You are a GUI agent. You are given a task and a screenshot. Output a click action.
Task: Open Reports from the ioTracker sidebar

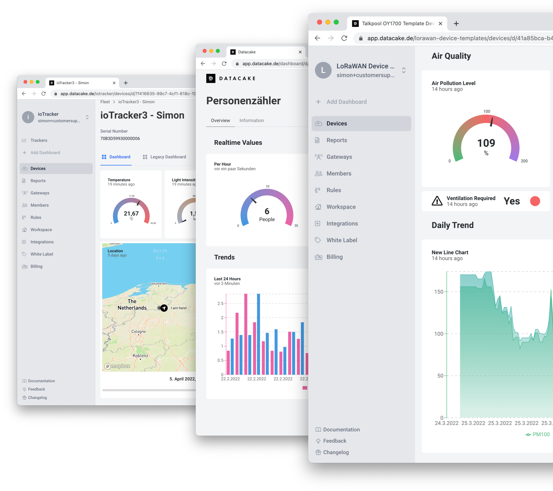(x=38, y=180)
